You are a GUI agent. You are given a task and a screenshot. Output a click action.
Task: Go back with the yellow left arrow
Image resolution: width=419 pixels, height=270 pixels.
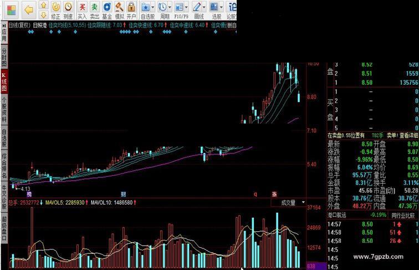[29, 10]
